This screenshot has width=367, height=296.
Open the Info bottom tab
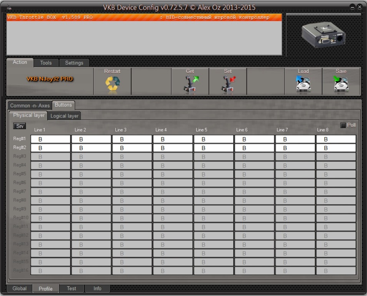coord(97,289)
